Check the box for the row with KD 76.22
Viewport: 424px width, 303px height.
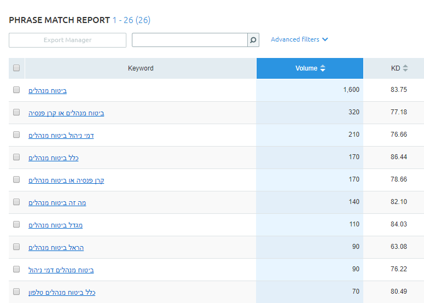16,269
